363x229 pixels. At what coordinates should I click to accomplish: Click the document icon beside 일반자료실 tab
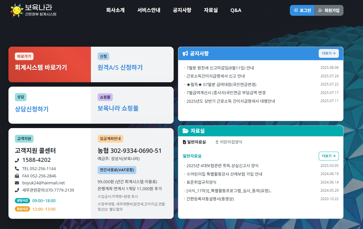[x=185, y=142]
